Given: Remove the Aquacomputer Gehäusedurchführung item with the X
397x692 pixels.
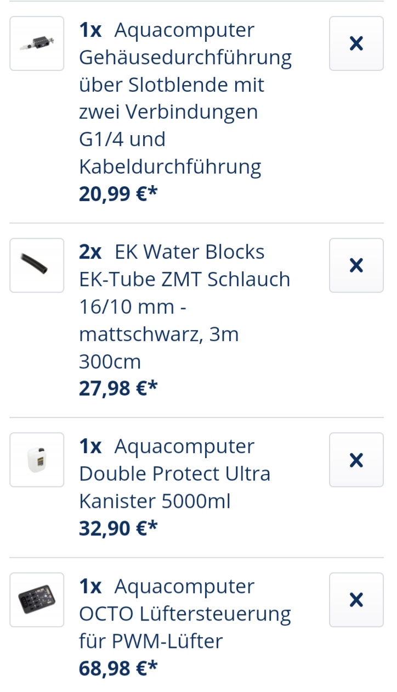Looking at the screenshot, I should coord(356,43).
